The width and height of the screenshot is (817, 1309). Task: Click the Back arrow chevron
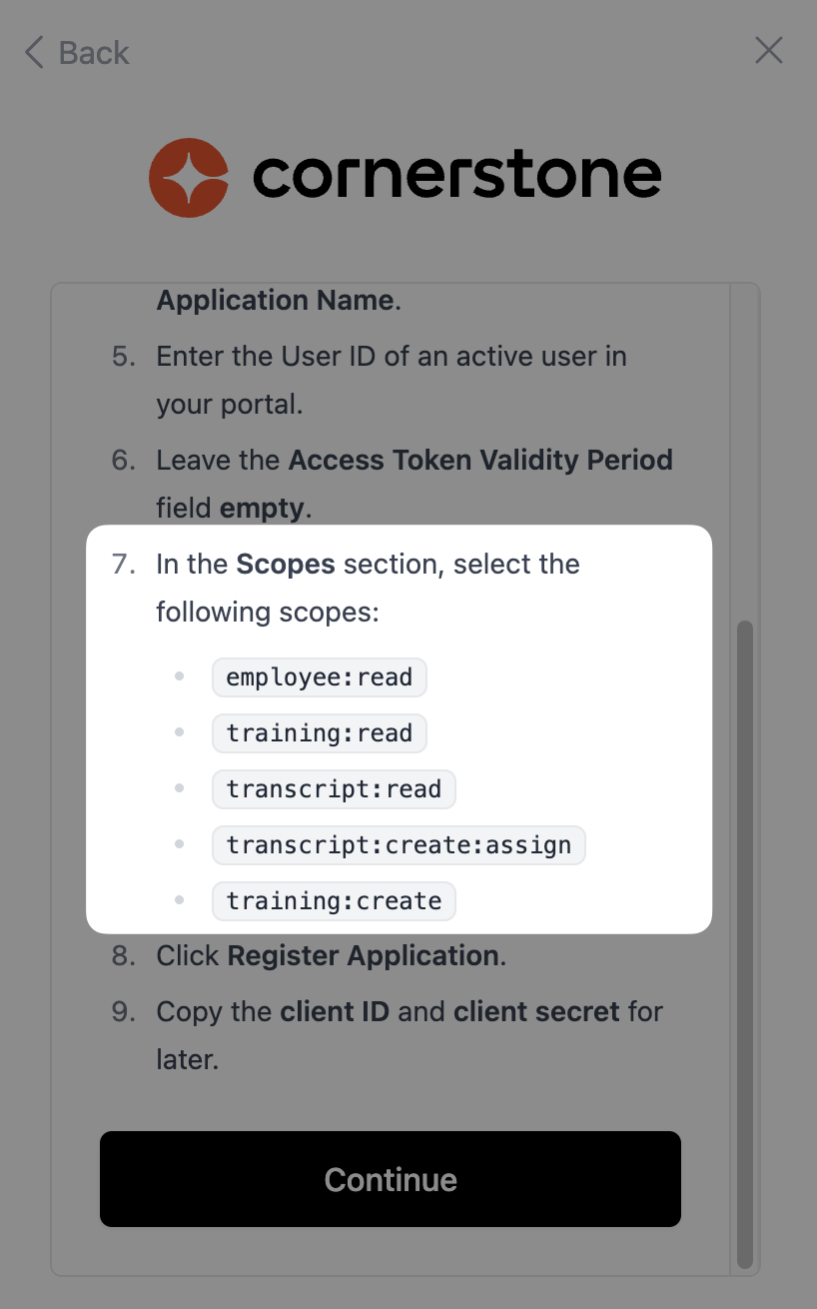coord(35,52)
